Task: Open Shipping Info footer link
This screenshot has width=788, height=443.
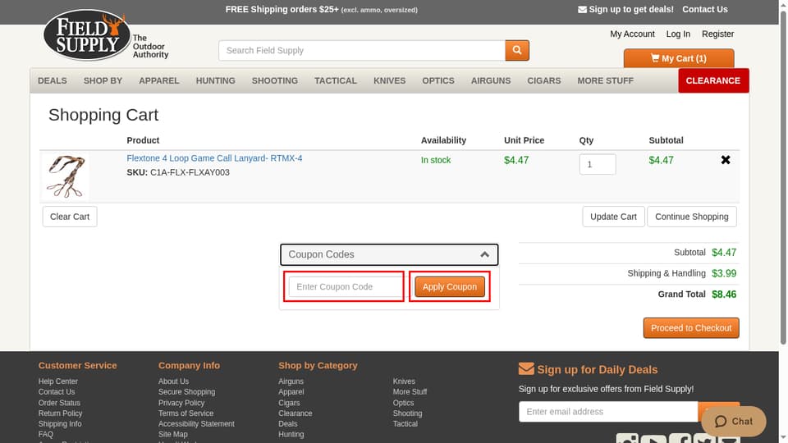Action: 60,424
